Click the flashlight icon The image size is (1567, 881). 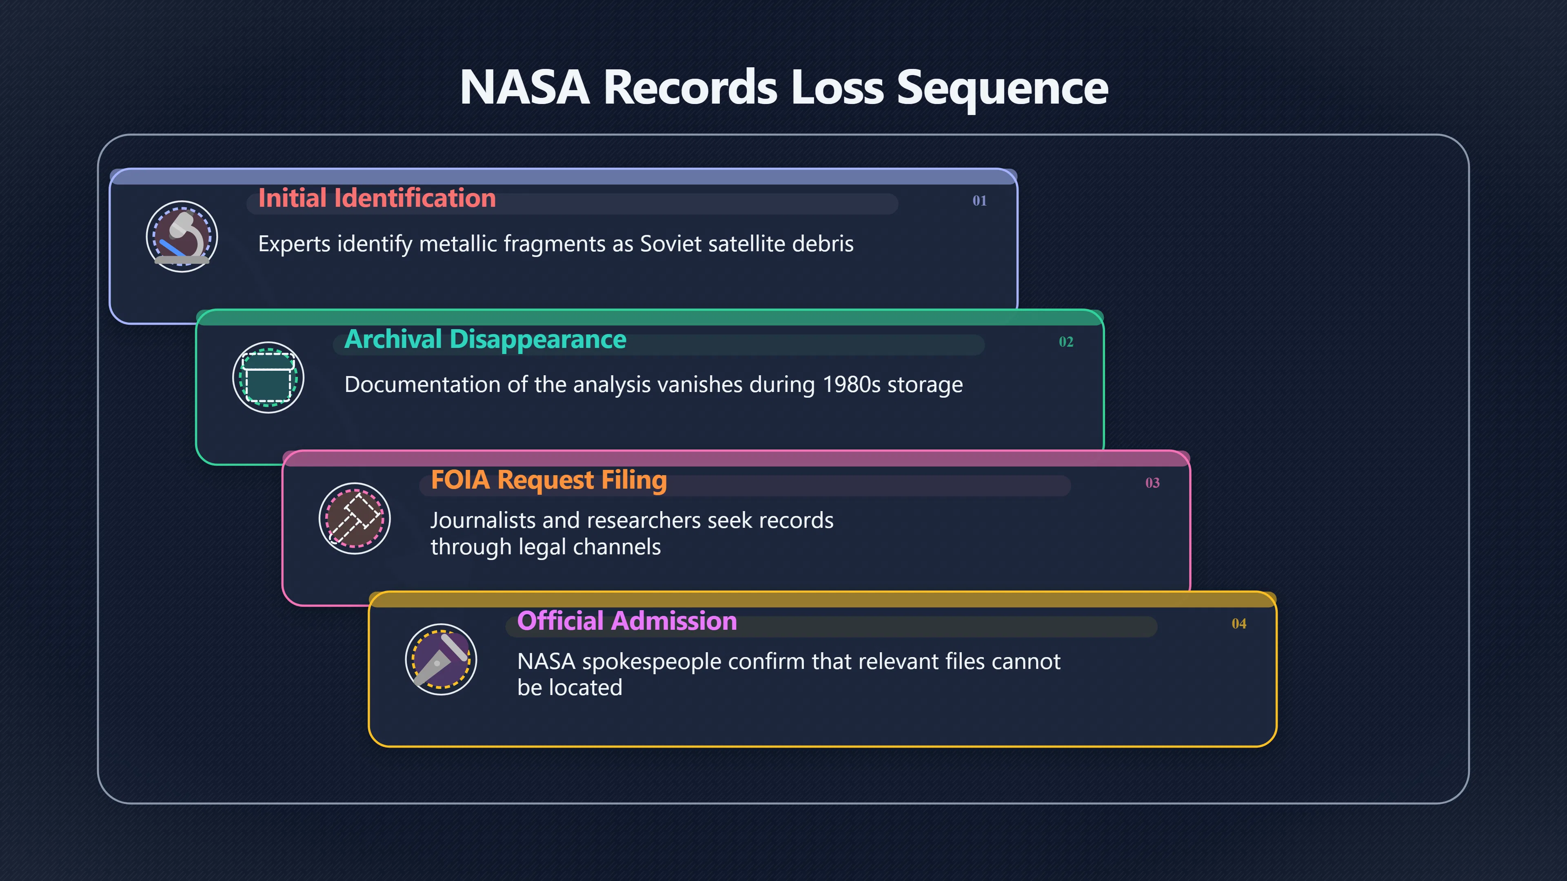click(x=441, y=660)
